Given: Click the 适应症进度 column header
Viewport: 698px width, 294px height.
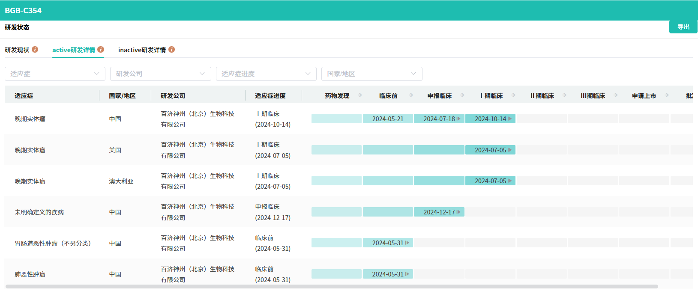Looking at the screenshot, I should point(270,96).
